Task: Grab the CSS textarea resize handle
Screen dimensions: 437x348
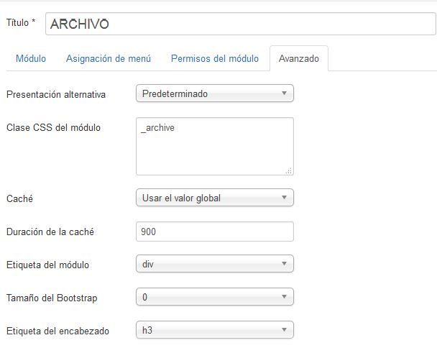Action: coord(289,170)
